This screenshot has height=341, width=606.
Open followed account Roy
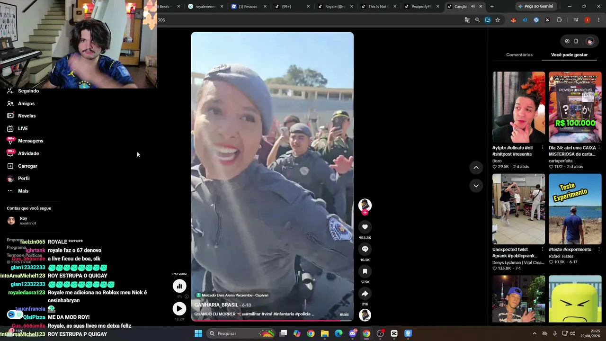(x=22, y=221)
